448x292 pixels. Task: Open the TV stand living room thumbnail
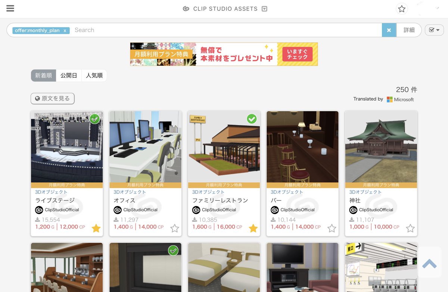pyautogui.click(x=302, y=267)
